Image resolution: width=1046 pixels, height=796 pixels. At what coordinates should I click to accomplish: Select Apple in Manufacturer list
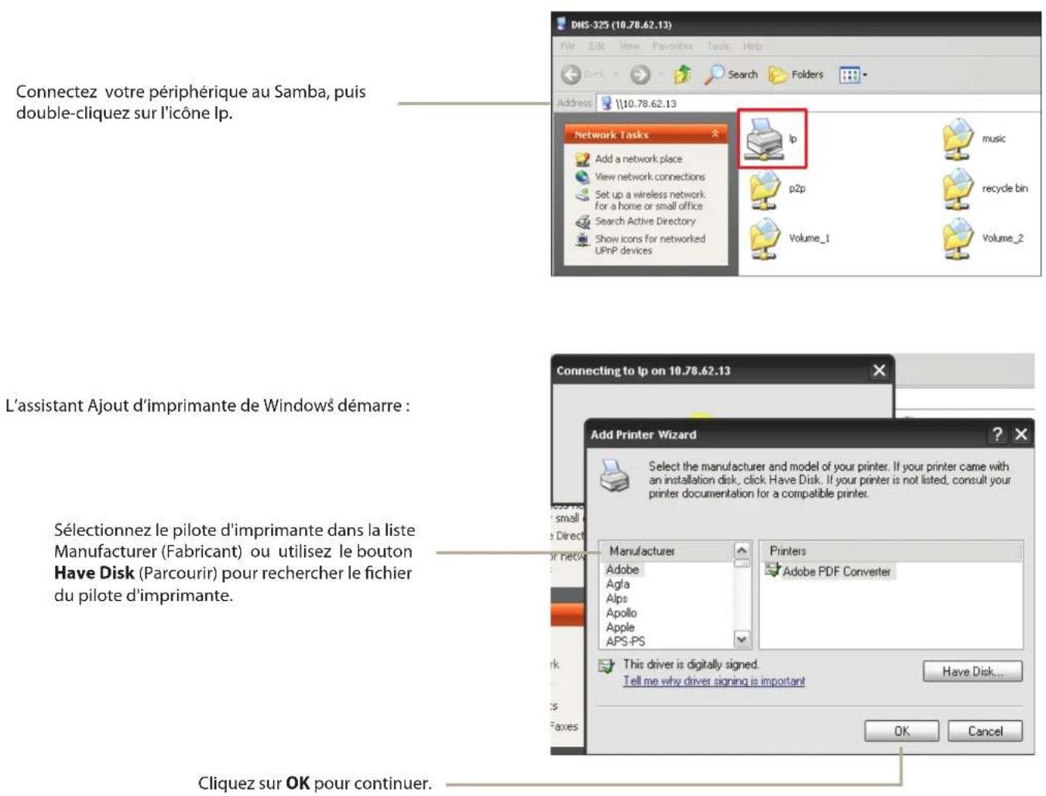tap(620, 627)
